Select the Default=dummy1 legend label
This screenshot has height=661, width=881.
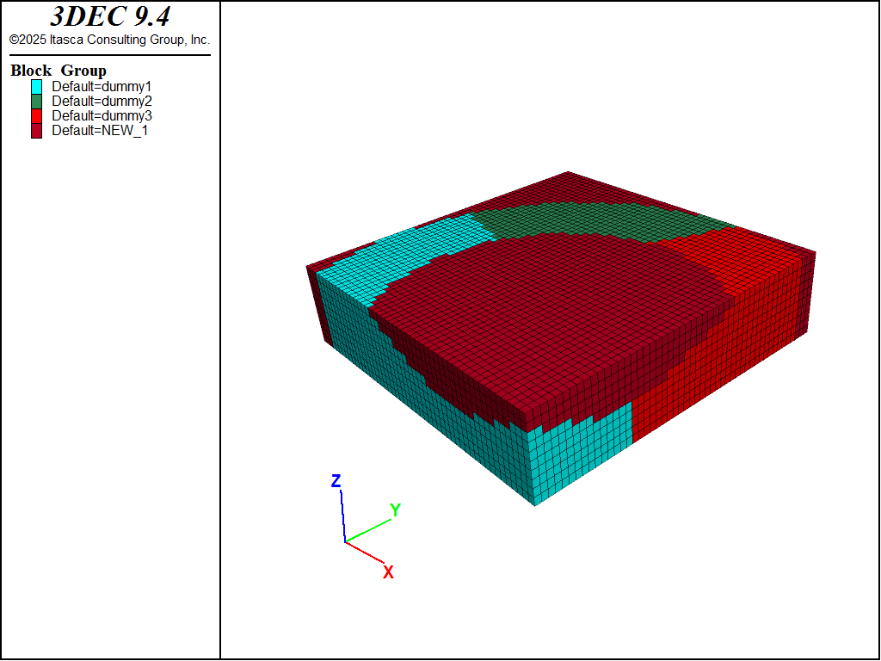pyautogui.click(x=102, y=86)
